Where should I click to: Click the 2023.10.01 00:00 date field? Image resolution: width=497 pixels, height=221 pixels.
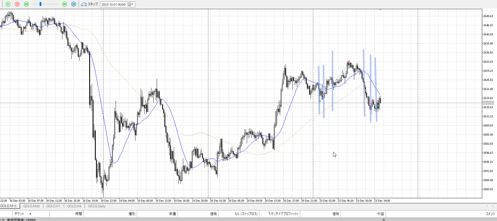tap(113, 5)
